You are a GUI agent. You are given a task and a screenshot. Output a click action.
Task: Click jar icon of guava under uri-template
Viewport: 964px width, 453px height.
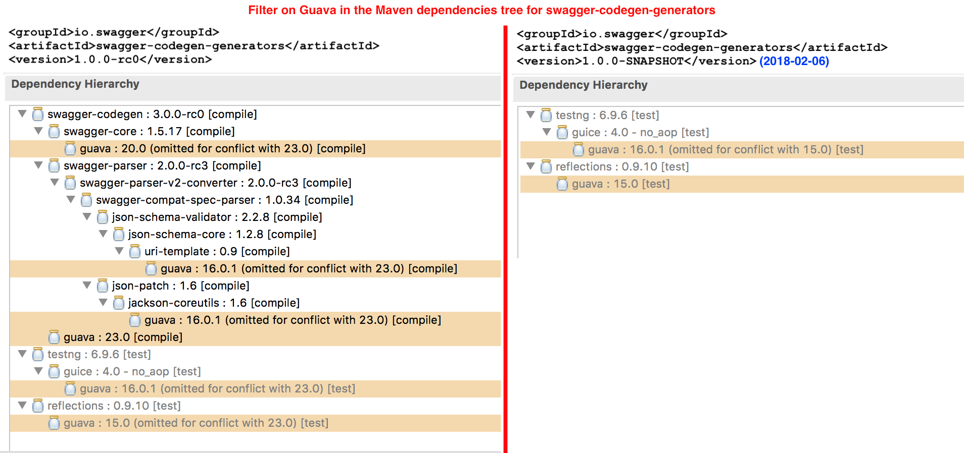151,268
